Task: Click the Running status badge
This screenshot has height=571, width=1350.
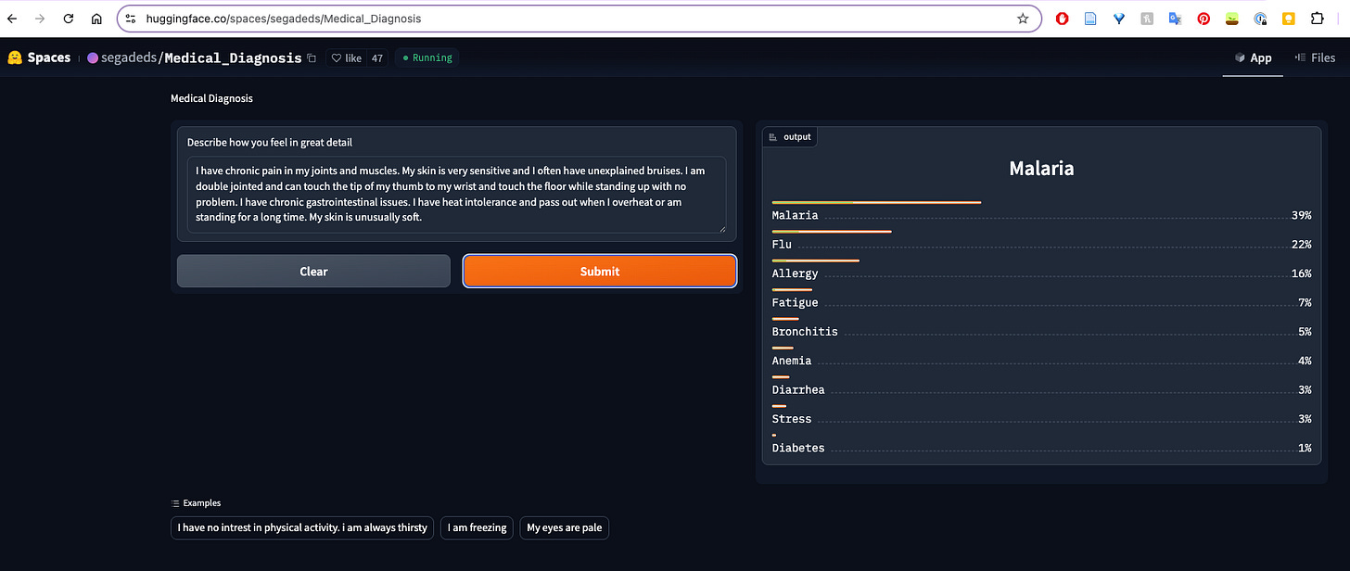Action: click(x=427, y=57)
